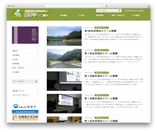157x132 pixels.
Task: Click the excerpt text under 第1回歴史探訪スクール開講
Action: pyautogui.click(x=114, y=105)
